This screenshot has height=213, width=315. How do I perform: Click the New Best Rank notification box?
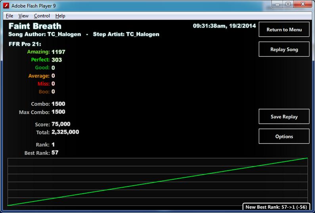point(276,207)
